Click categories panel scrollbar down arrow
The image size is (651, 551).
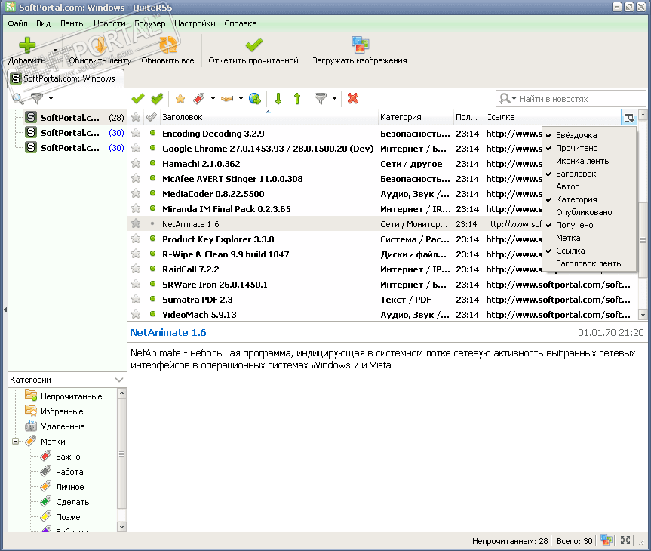(121, 527)
